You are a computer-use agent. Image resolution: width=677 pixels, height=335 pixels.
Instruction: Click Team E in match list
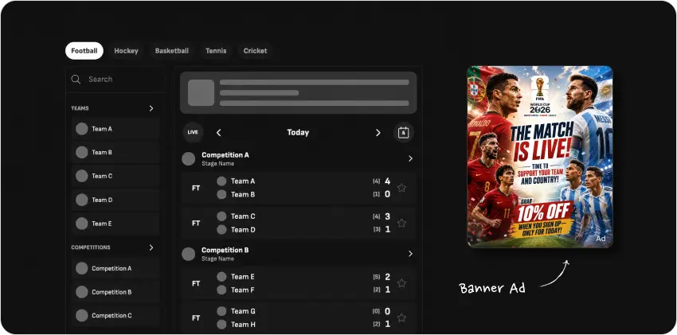point(243,277)
